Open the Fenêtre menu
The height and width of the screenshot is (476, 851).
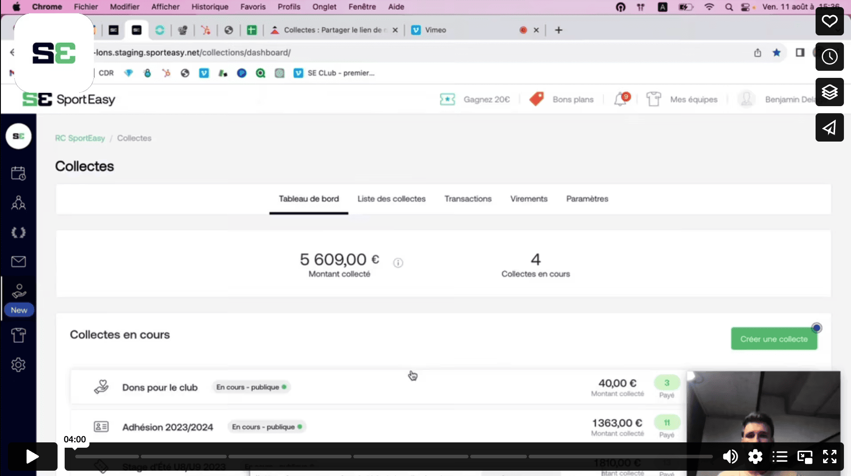point(362,7)
